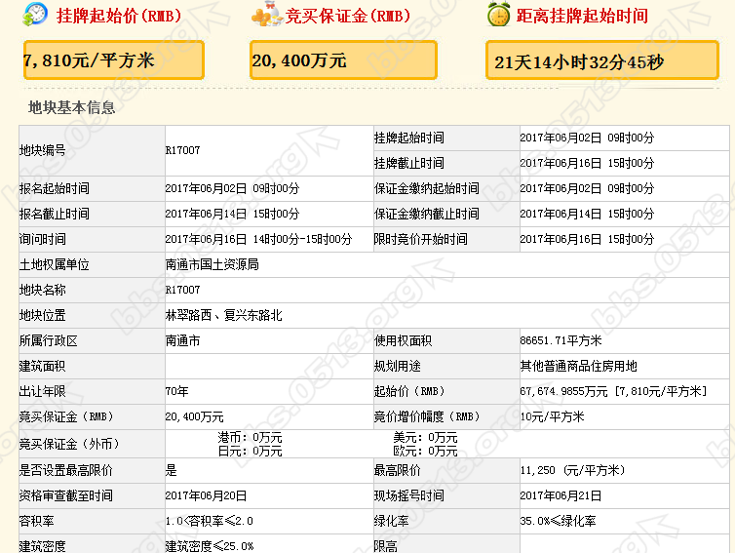Click the 距离挂牌起始时间 heading

tap(582, 16)
